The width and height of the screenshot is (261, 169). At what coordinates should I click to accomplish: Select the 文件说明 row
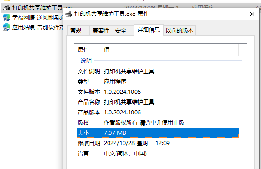point(158,71)
